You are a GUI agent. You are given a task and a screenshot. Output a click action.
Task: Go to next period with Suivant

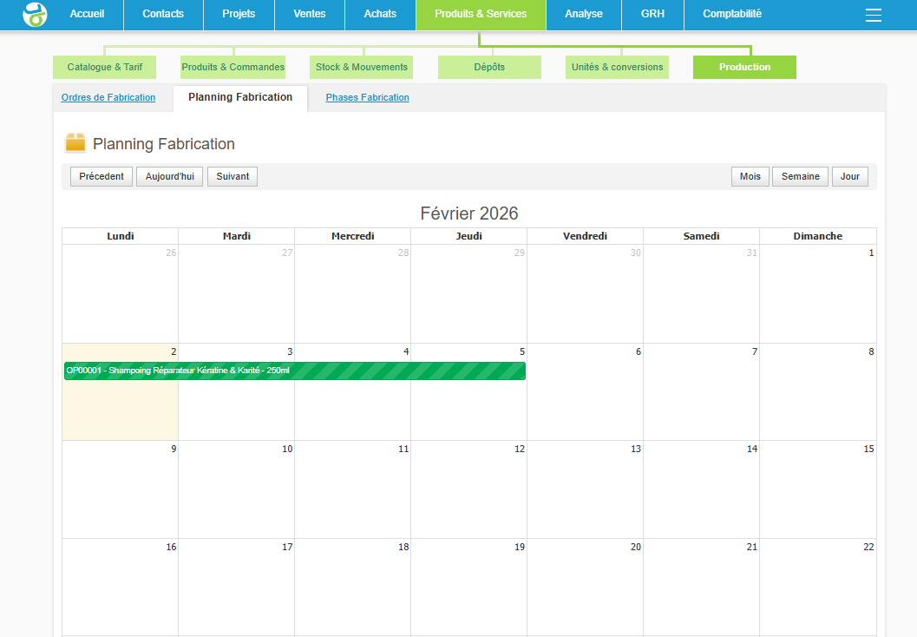[x=233, y=177]
